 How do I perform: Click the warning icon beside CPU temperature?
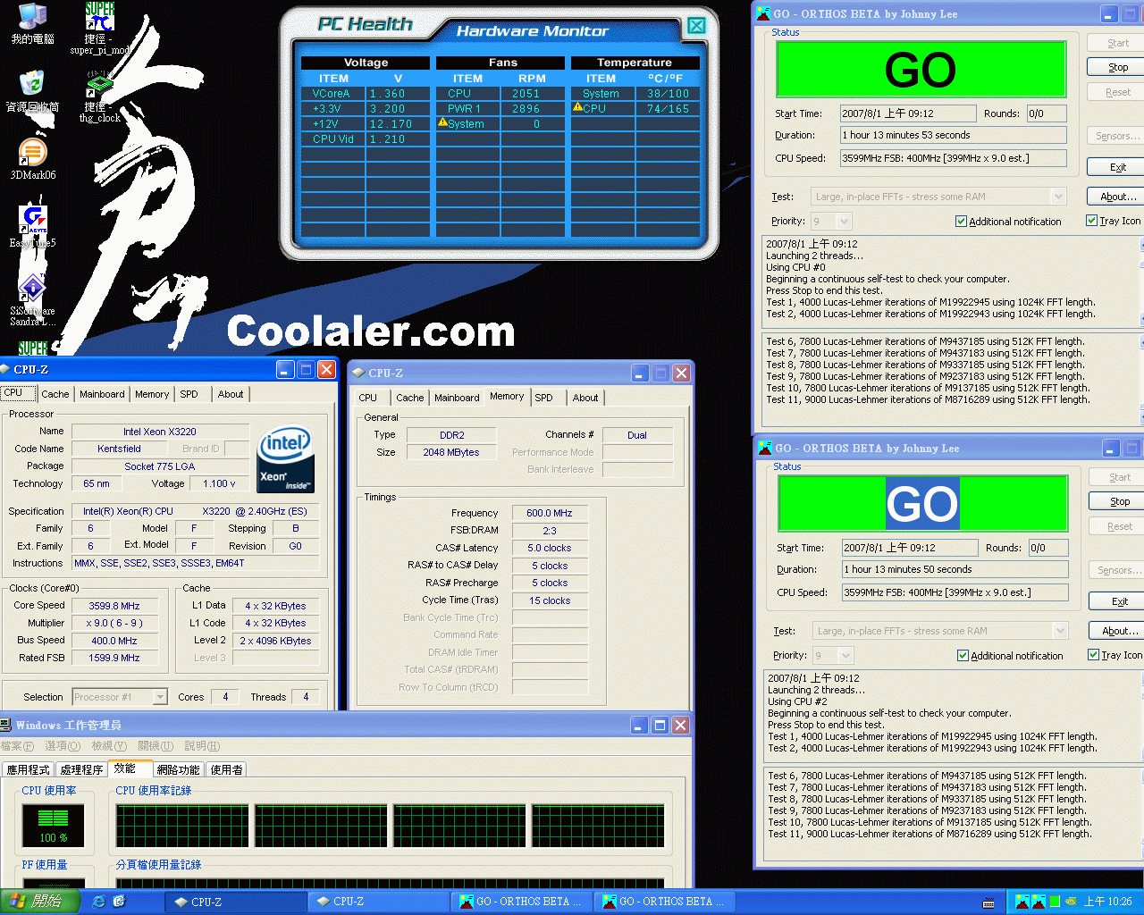pos(577,108)
